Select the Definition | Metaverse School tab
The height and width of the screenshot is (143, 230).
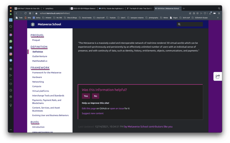point(167,8)
